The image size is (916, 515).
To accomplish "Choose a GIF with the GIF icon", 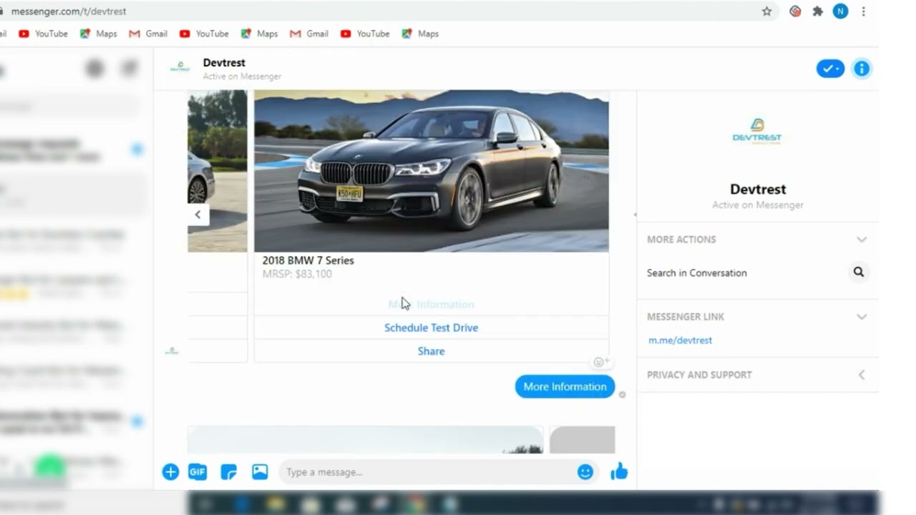I will click(198, 472).
